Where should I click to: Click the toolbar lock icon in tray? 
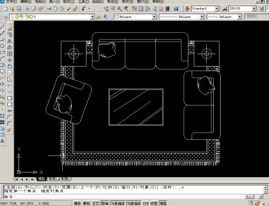click(257, 203)
